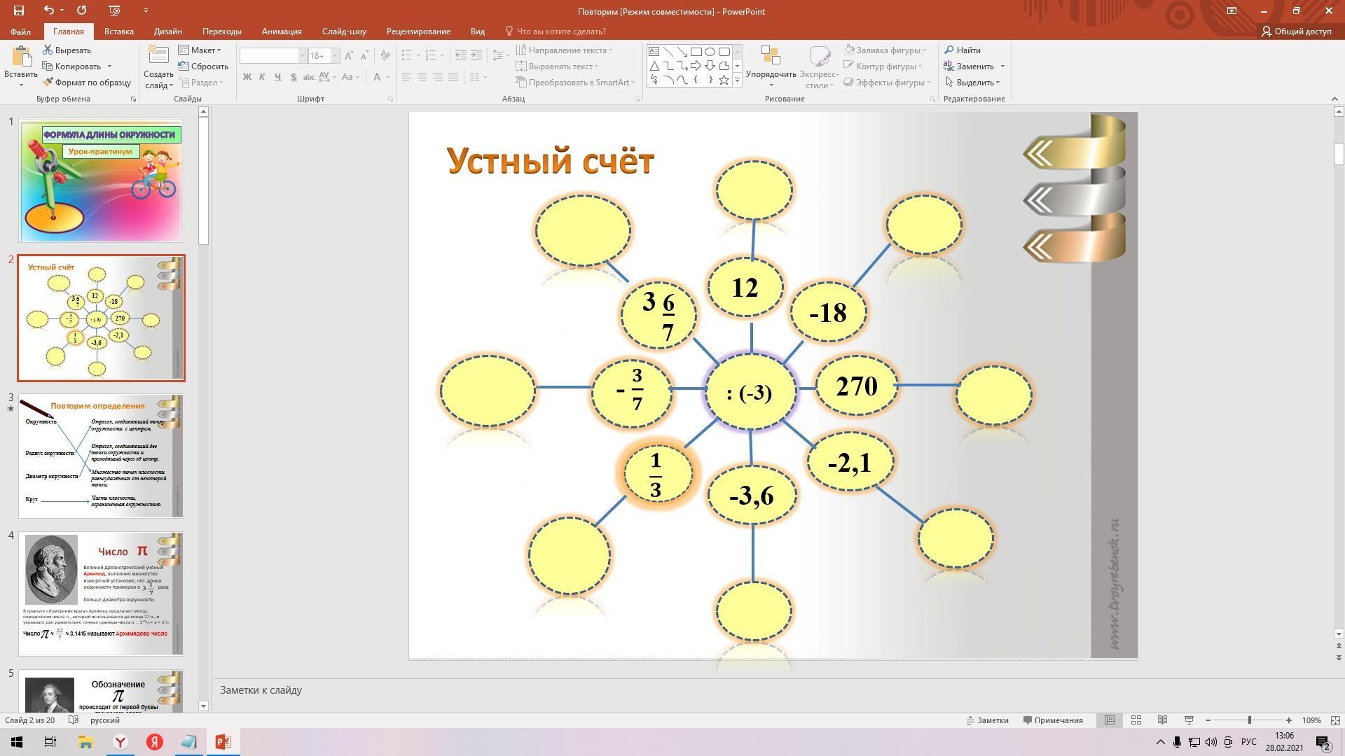
Task: Switch to slide sorter view icon
Action: click(1136, 720)
